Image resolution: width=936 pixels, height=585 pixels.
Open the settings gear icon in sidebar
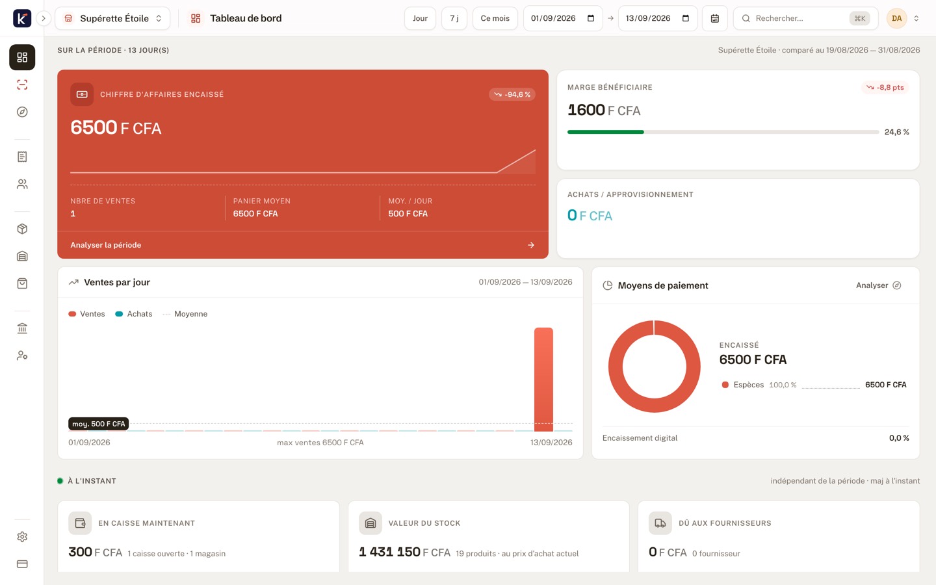click(22, 537)
